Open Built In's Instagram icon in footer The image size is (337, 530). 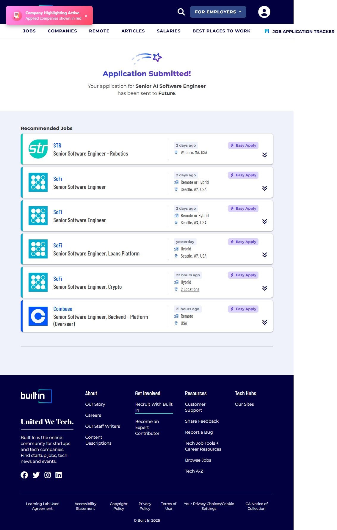(48, 475)
